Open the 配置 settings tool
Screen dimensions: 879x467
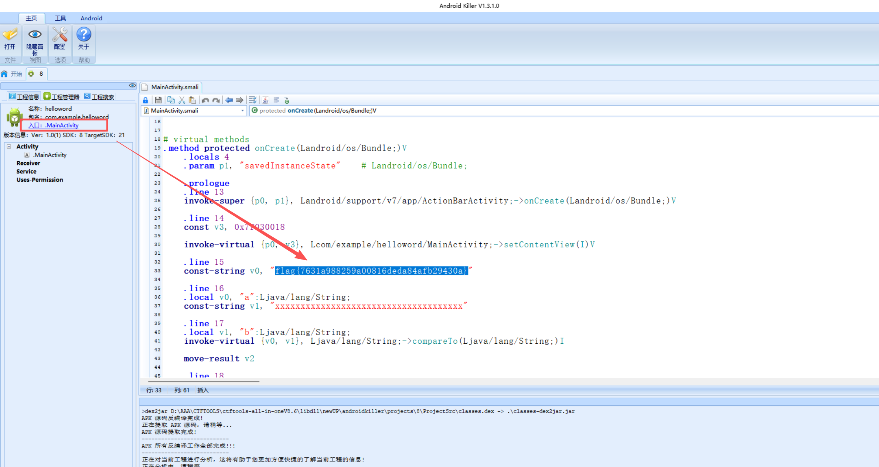coord(59,39)
